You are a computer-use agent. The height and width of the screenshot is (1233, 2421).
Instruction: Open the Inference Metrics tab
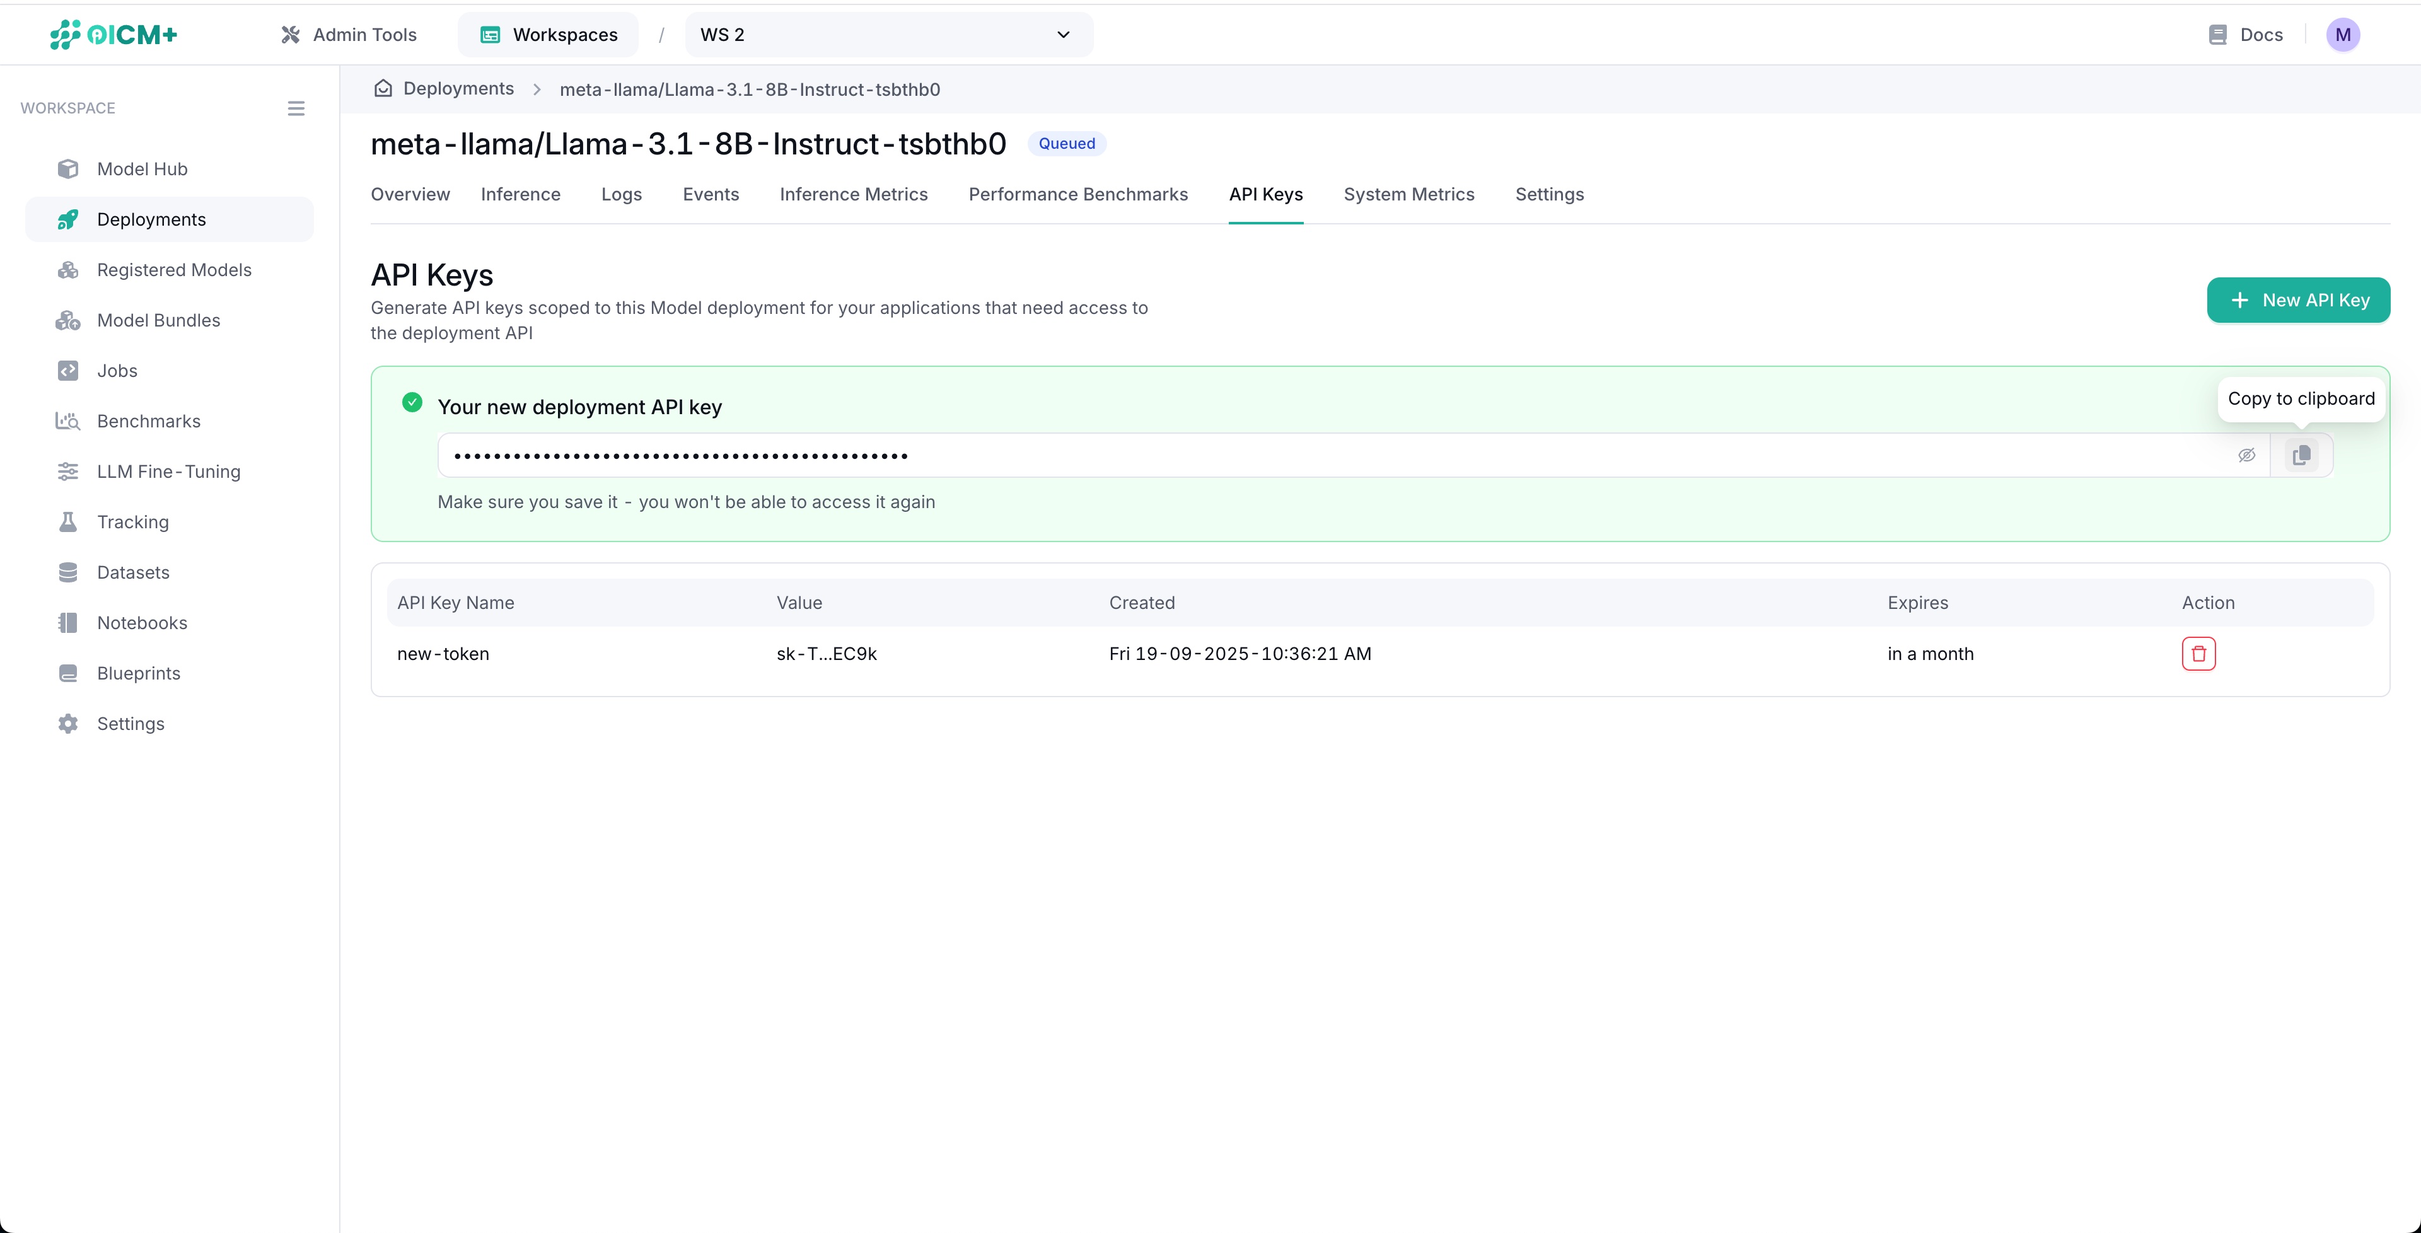854,195
